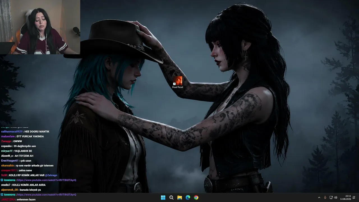Click username creeper1011 in chat
359x202 pixels.
[9, 170]
